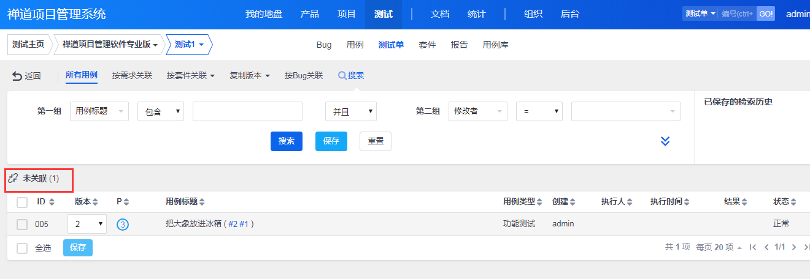Expand more search conditions double chevron

665,141
